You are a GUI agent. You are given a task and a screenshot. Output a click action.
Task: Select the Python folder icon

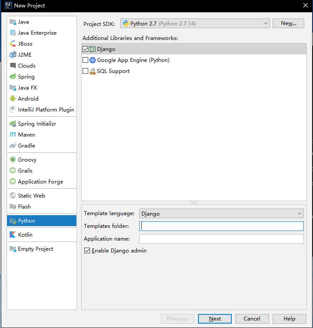pos(13,221)
